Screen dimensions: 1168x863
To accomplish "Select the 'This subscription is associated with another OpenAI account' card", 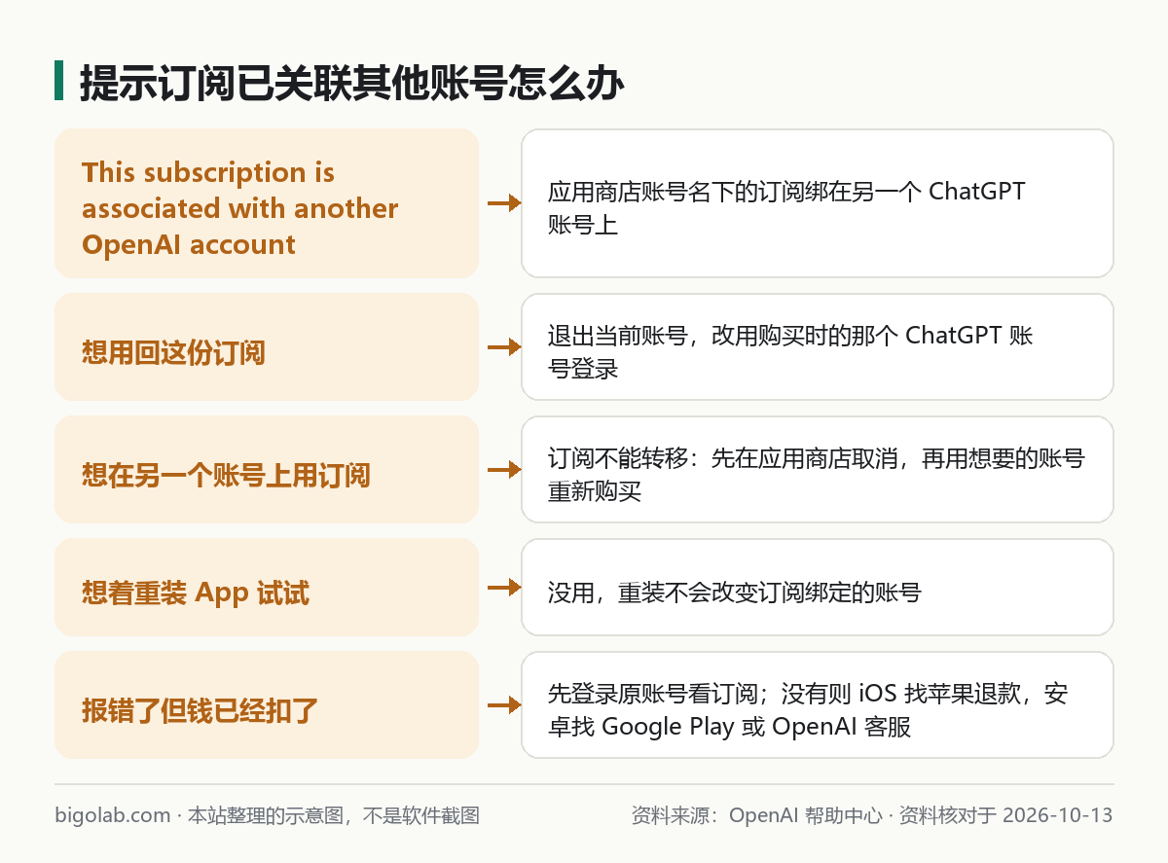I will coord(267,203).
